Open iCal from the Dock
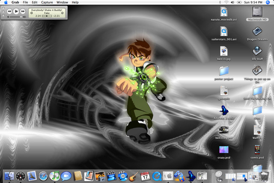 click(x=145, y=176)
